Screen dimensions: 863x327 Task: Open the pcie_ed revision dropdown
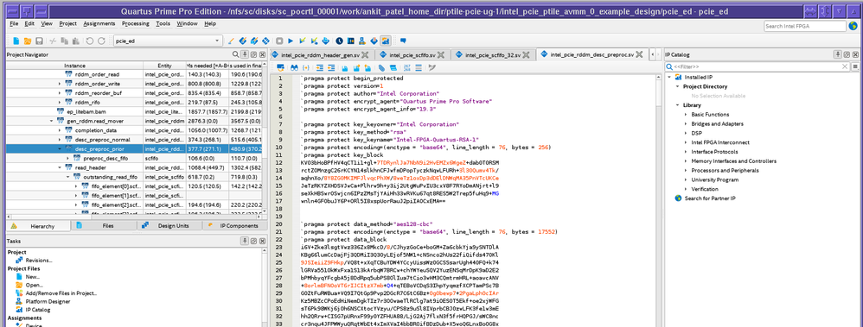tap(168, 41)
